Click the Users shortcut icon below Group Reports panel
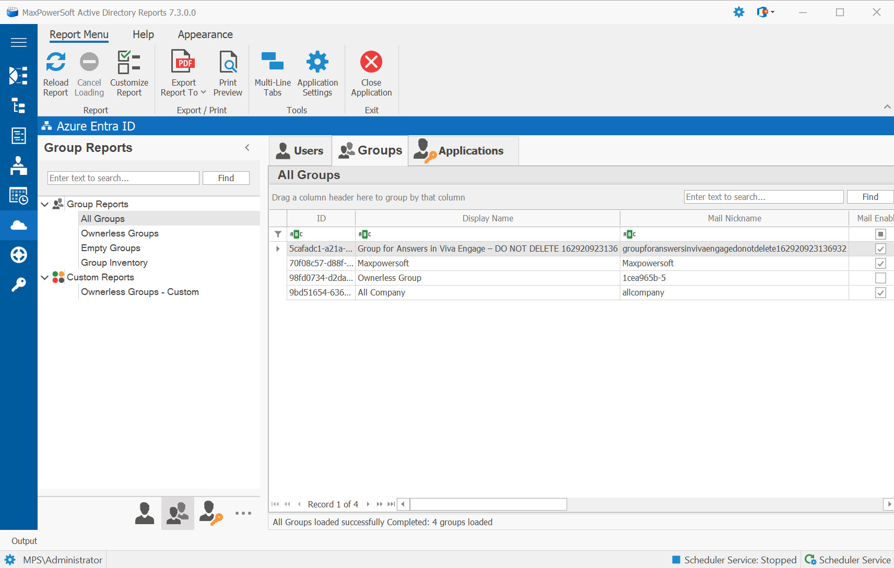894x568 pixels. (145, 513)
